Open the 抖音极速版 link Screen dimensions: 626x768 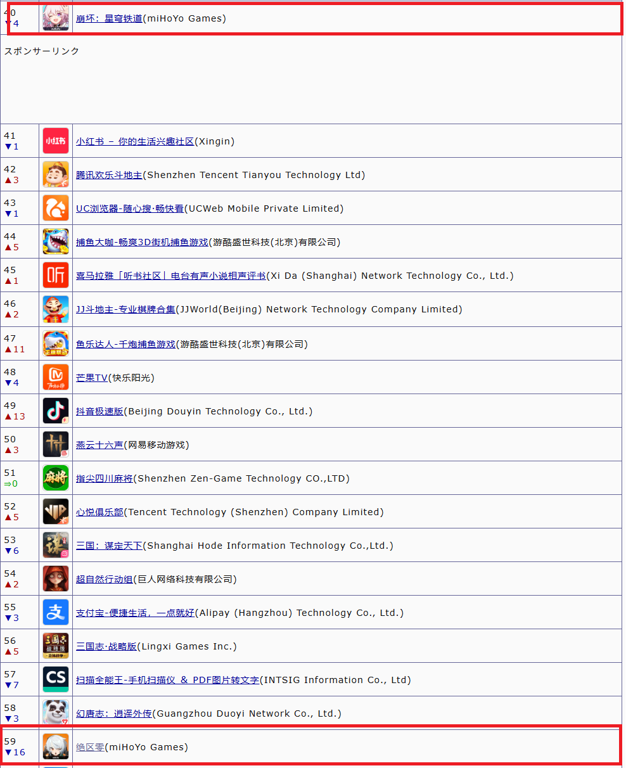tap(99, 411)
